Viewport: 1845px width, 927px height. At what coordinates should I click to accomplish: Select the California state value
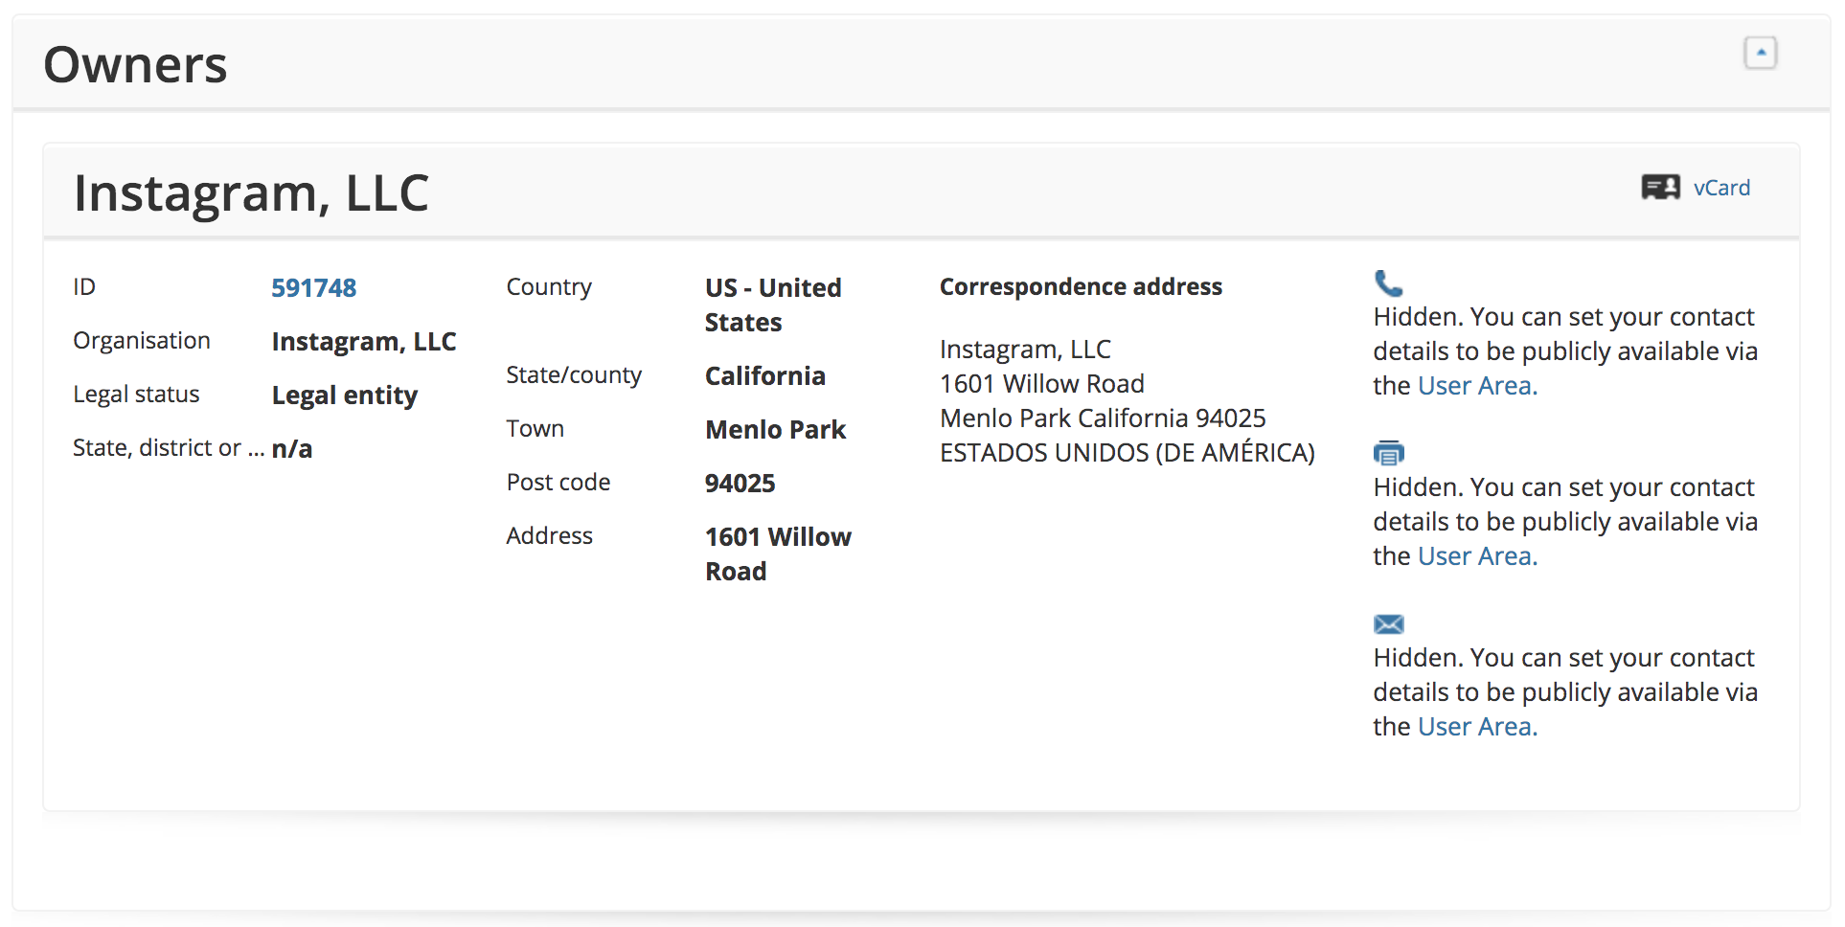(765, 375)
